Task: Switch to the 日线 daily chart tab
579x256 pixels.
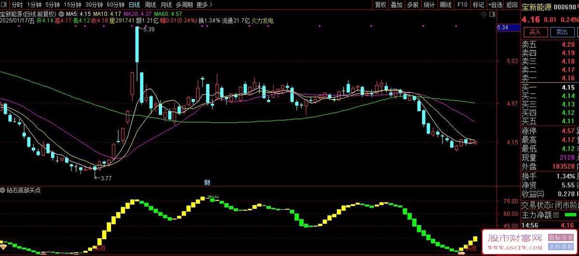Action: pyautogui.click(x=134, y=4)
